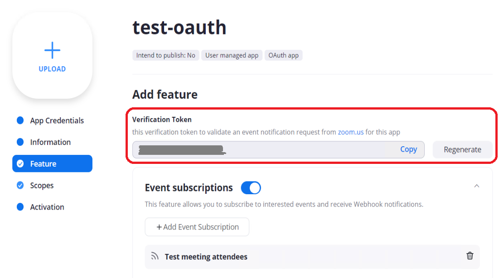Click the webhook feed icon beside Test meeting attendees
Image resolution: width=499 pixels, height=278 pixels.
(155, 257)
